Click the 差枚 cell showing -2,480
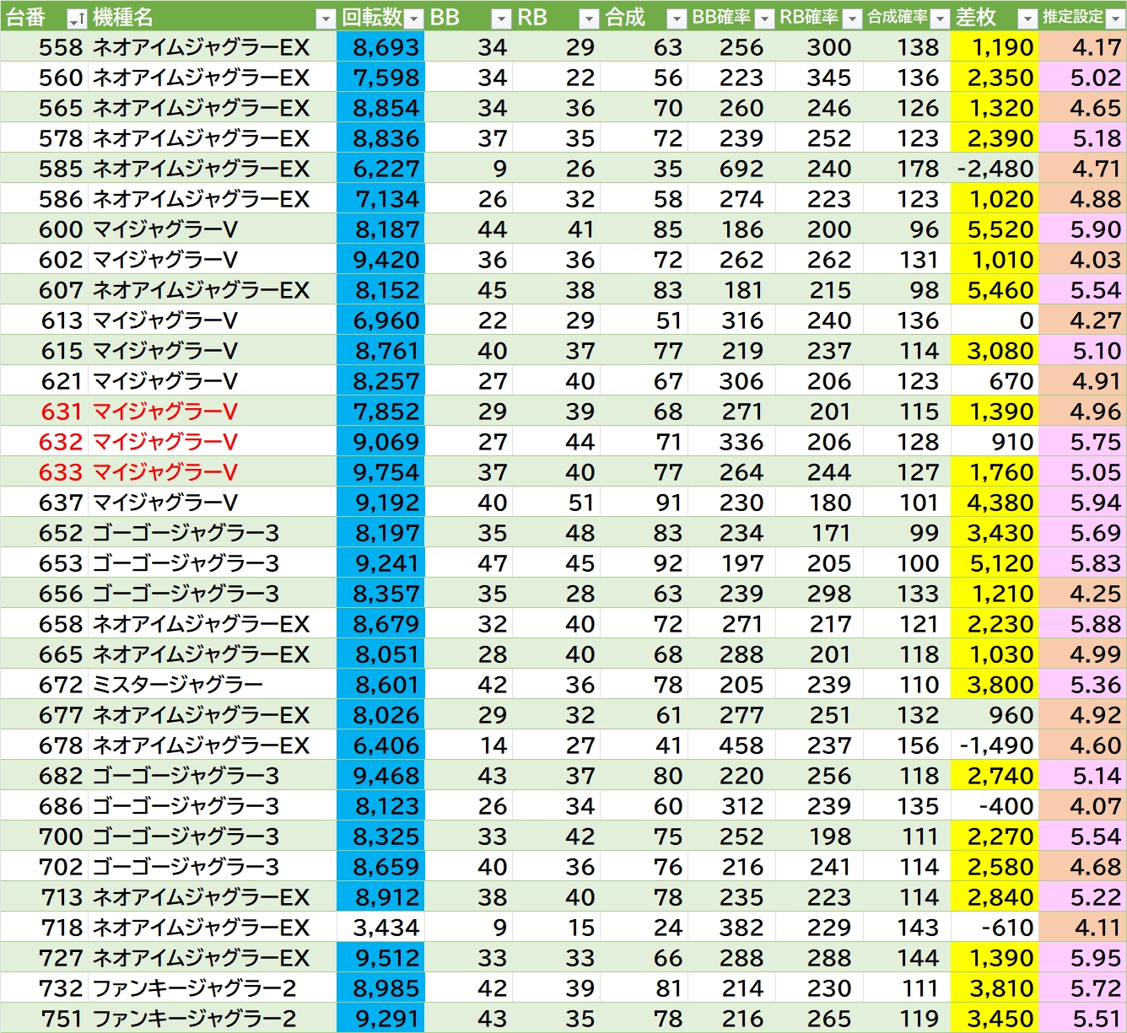This screenshot has height=1033, width=1127. pos(995,169)
